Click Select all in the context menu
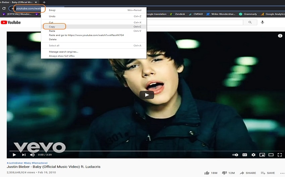Image resolution: width=285 pixels, height=177 pixels. (x=94, y=46)
